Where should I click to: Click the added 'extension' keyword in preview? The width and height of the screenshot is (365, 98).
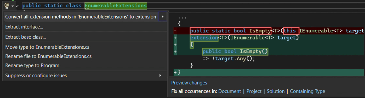coord(204,38)
